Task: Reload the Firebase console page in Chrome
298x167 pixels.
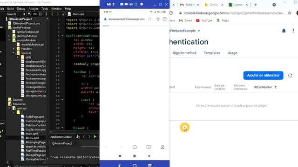Action: click(171, 13)
